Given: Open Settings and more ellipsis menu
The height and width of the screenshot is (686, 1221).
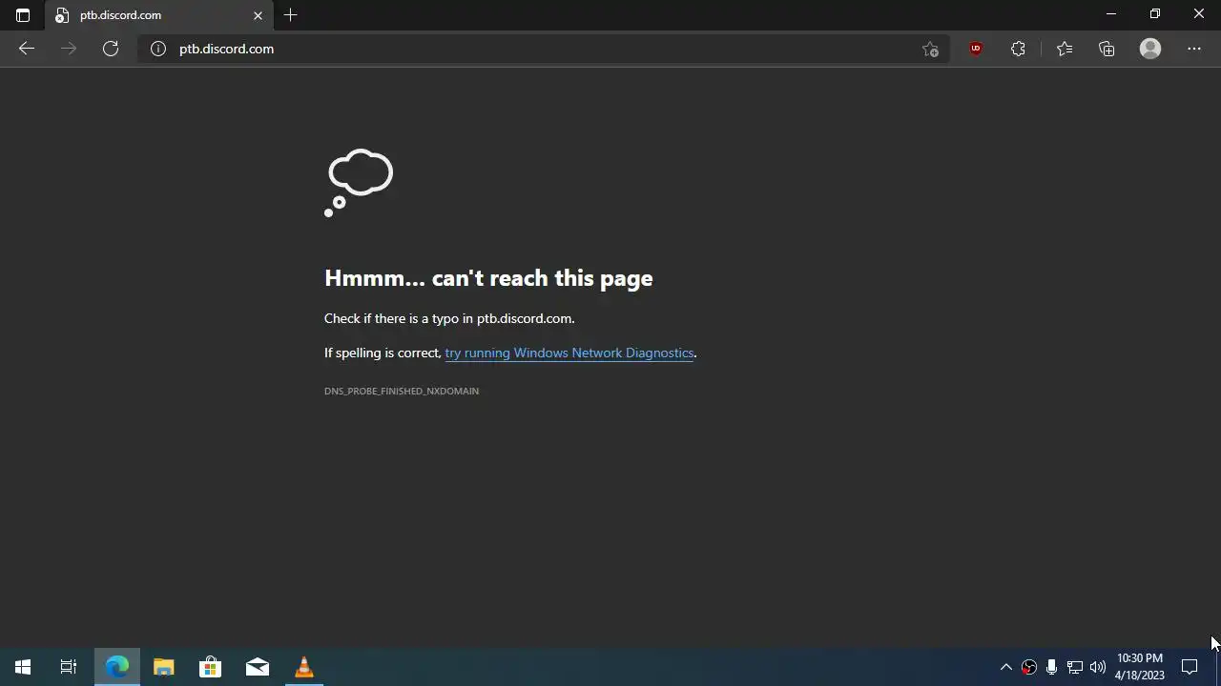Looking at the screenshot, I should click(x=1194, y=49).
